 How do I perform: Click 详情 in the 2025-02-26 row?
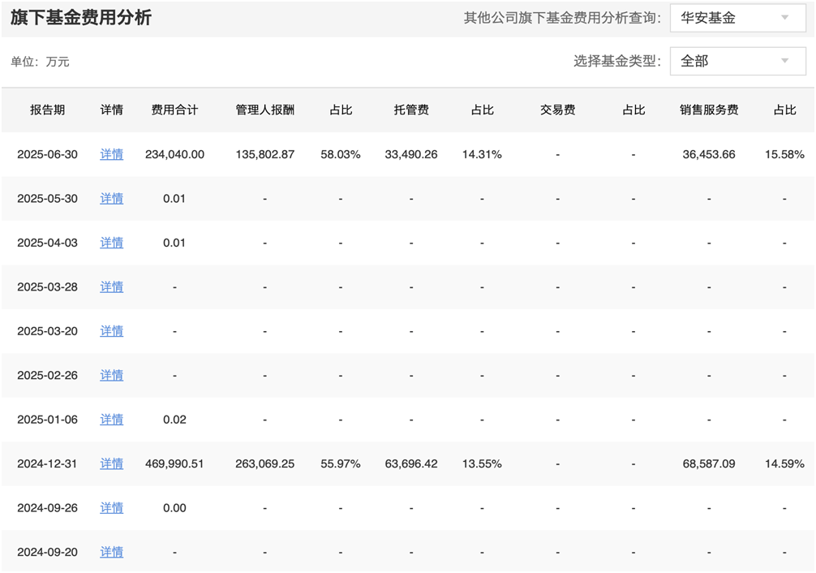(x=112, y=375)
